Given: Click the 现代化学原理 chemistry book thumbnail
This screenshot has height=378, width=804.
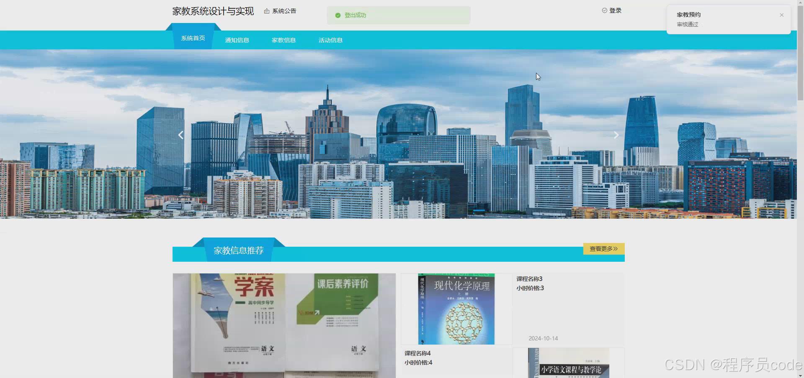Looking at the screenshot, I should [x=456, y=309].
